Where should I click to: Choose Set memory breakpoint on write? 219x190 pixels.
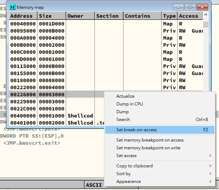(148, 148)
